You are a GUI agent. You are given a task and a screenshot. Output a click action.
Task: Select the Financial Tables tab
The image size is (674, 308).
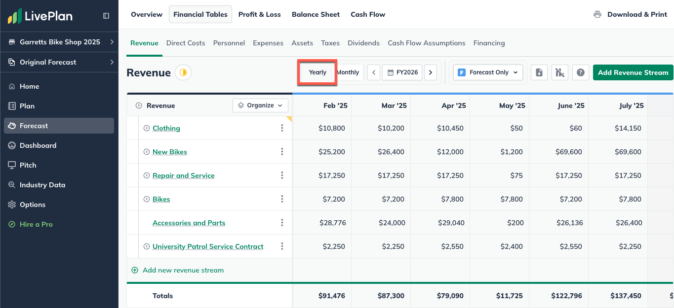click(200, 14)
